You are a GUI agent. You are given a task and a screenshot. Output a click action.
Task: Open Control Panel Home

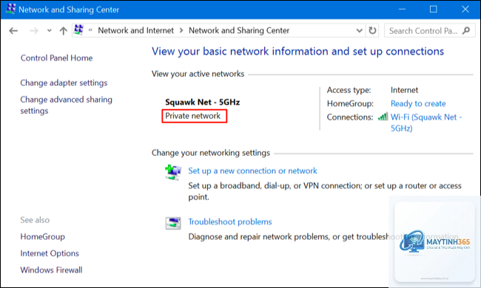click(56, 58)
